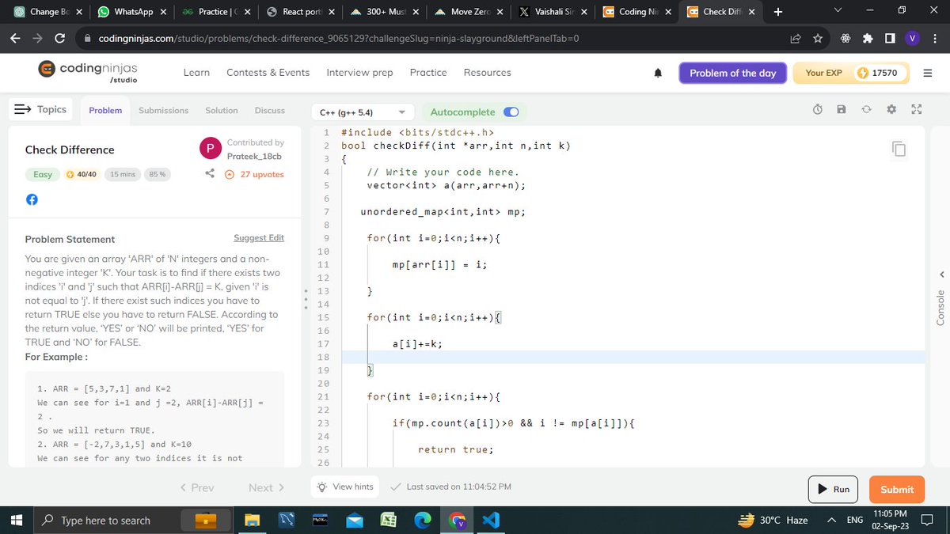
Task: Expand the Console panel chevron
Action: [x=940, y=275]
